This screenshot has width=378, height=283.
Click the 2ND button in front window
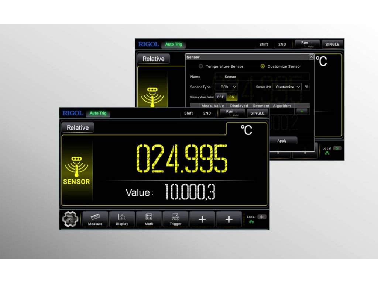[207, 113]
